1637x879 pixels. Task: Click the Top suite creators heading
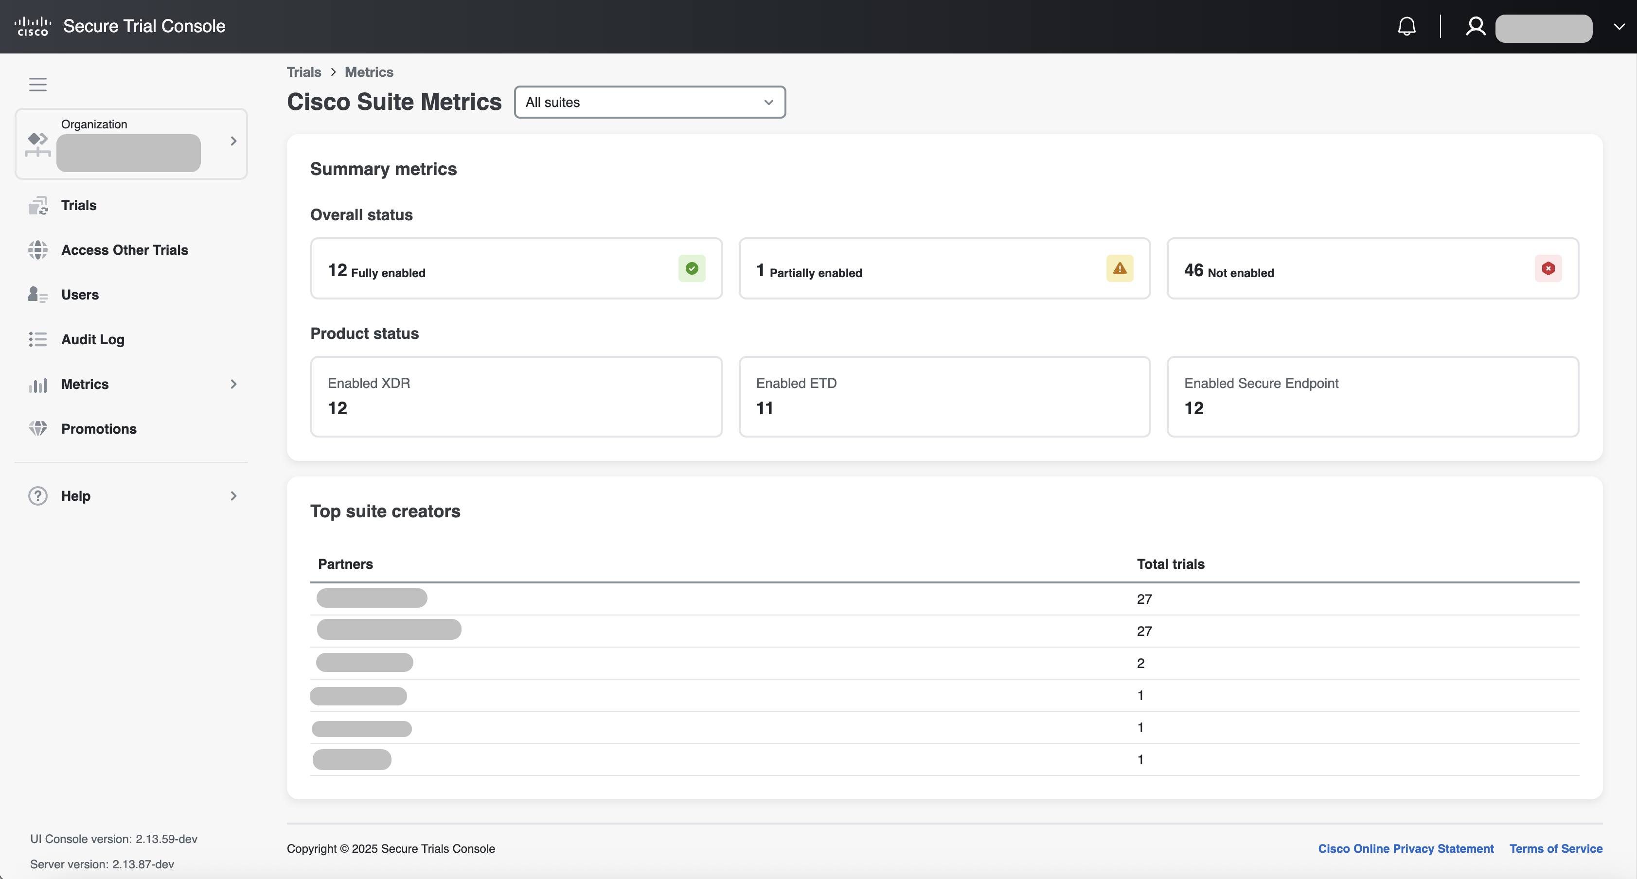pos(385,511)
